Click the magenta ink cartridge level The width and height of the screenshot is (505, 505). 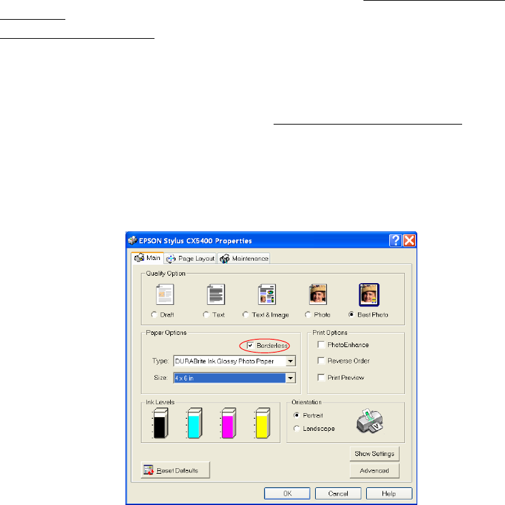tap(229, 423)
